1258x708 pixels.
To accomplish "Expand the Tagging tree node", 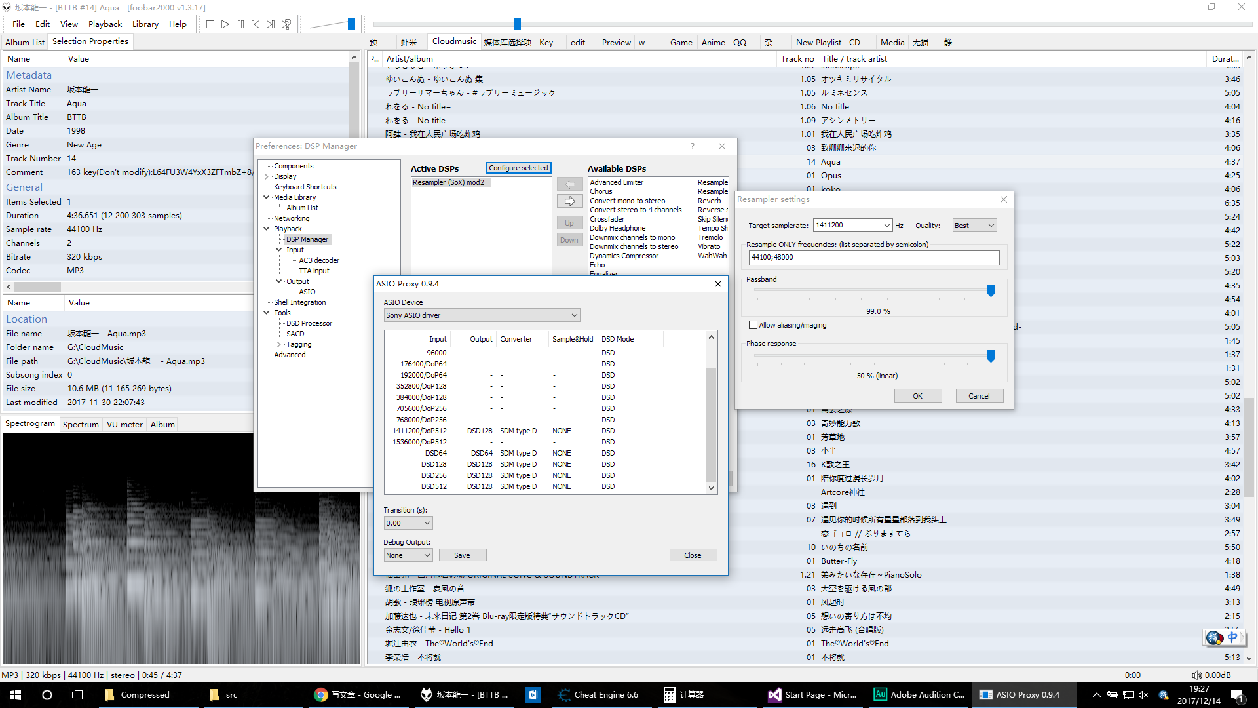I will (x=280, y=344).
